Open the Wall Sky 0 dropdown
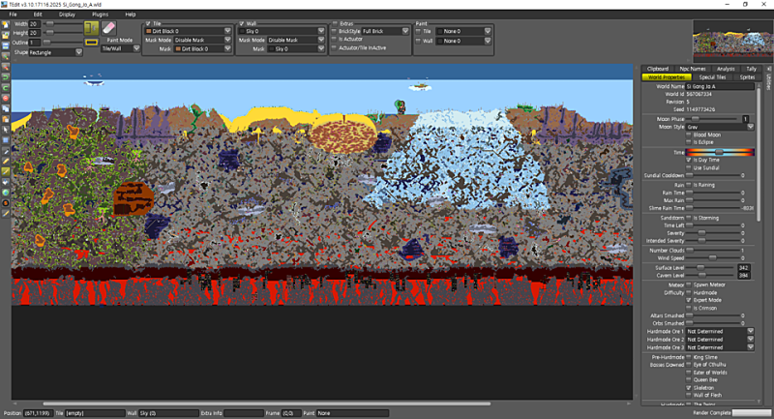The height and width of the screenshot is (419, 774). (x=282, y=31)
